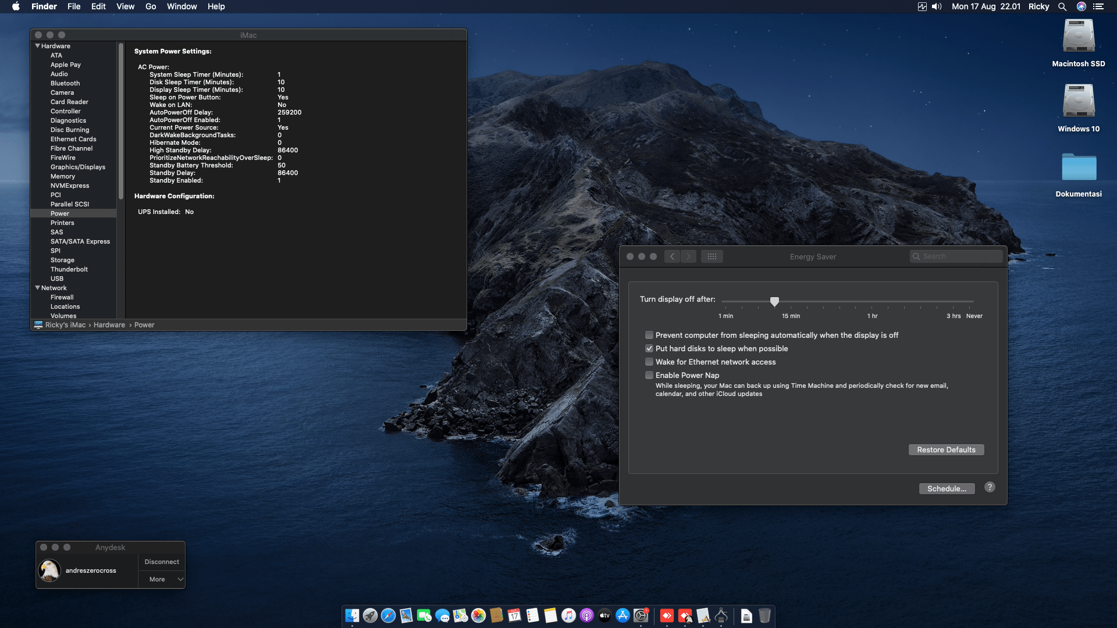1117x628 pixels.
Task: Open Finder from the Dock
Action: click(x=352, y=615)
